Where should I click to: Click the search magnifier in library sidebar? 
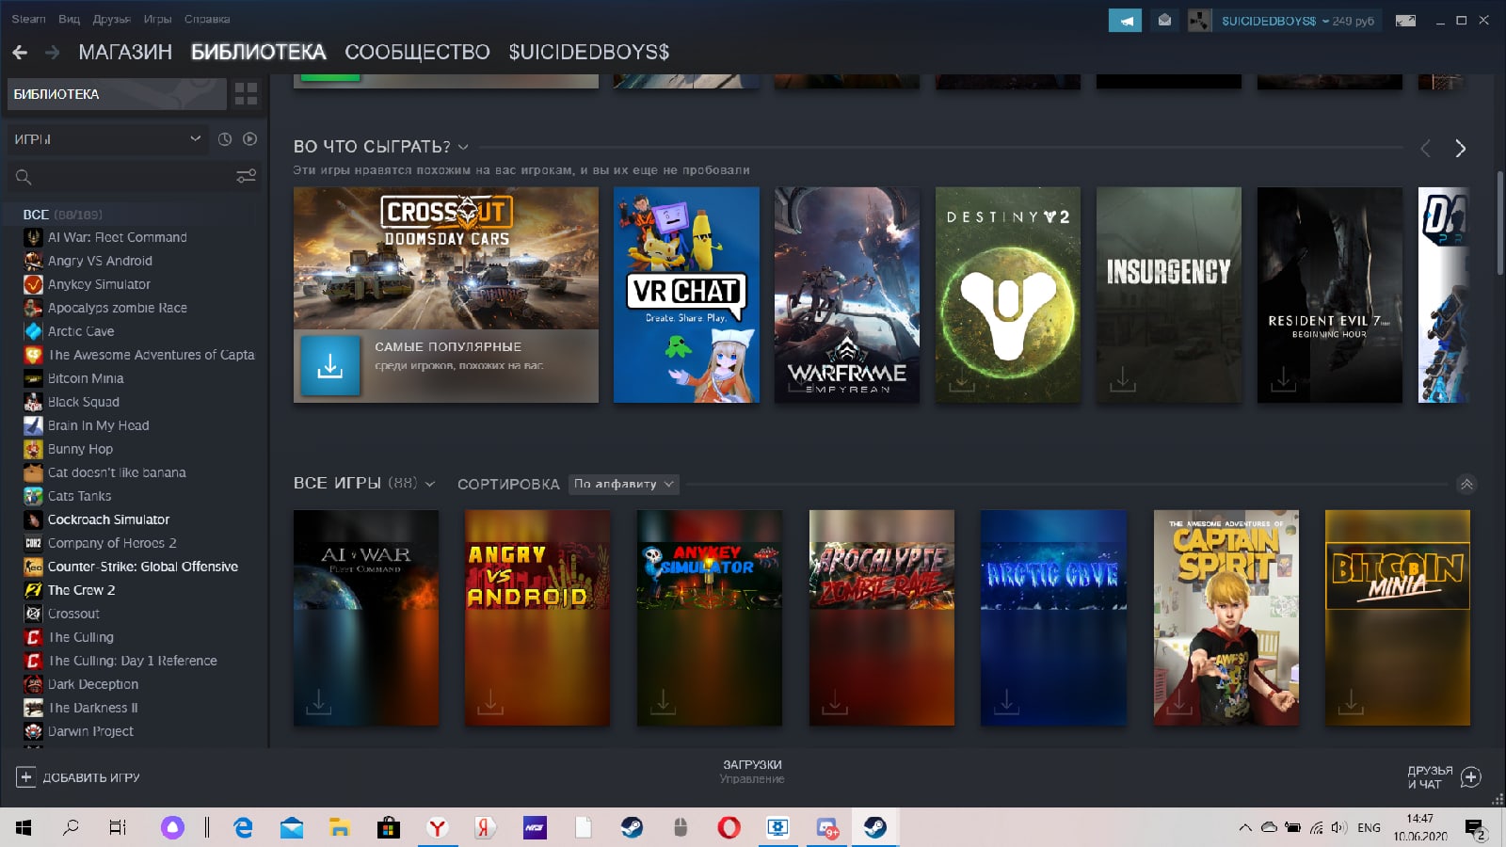24,177
